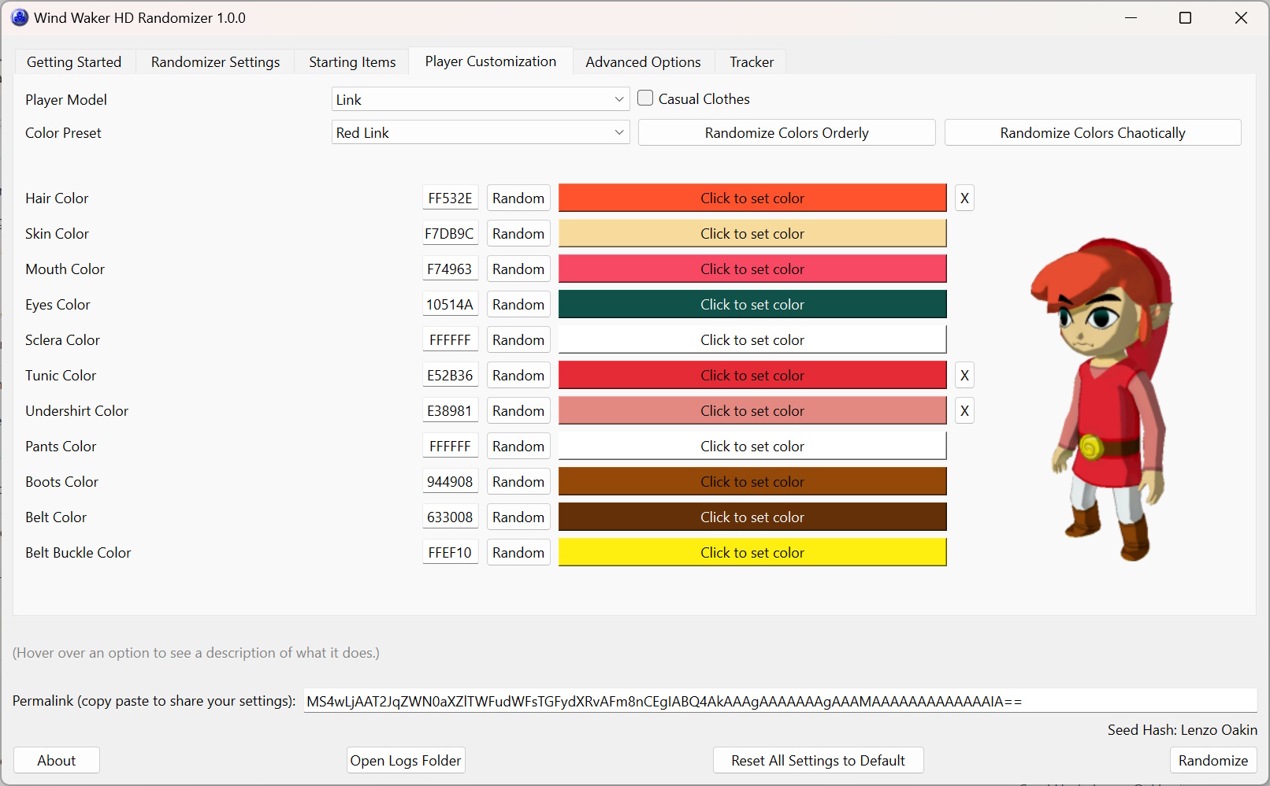Click the Eyes Color hex field 10514A
The image size is (1270, 786).
tap(450, 305)
